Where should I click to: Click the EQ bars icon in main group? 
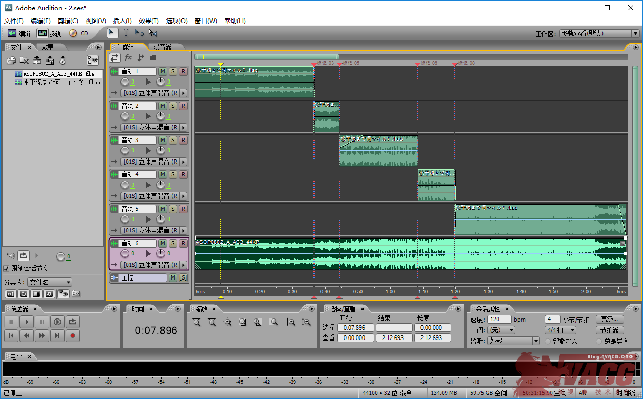tap(153, 57)
